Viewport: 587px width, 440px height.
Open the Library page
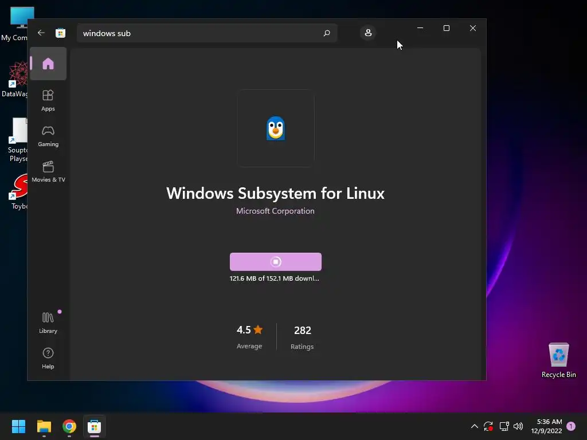[x=48, y=323]
